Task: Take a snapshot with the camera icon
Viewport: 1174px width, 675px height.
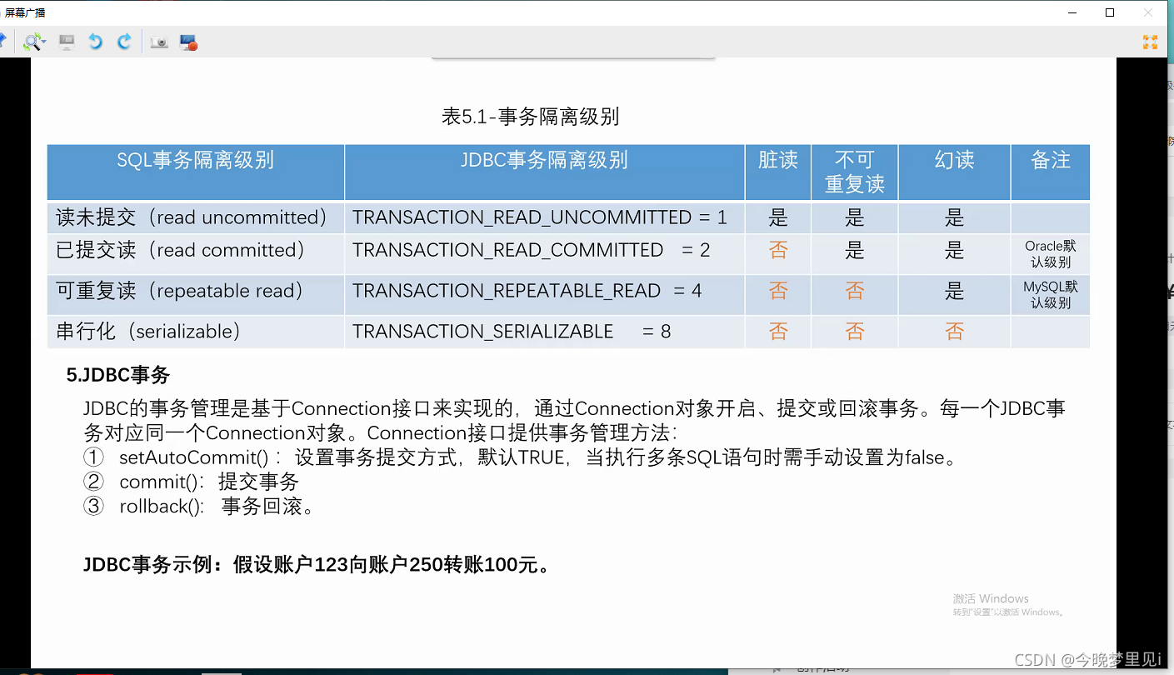Action: (159, 42)
